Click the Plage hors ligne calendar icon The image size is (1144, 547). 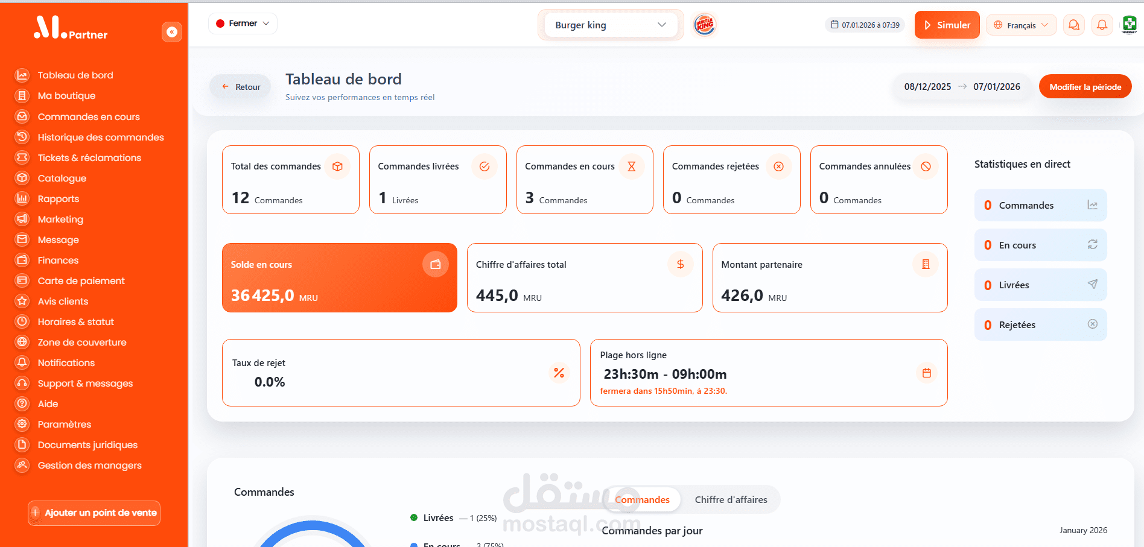[927, 373]
